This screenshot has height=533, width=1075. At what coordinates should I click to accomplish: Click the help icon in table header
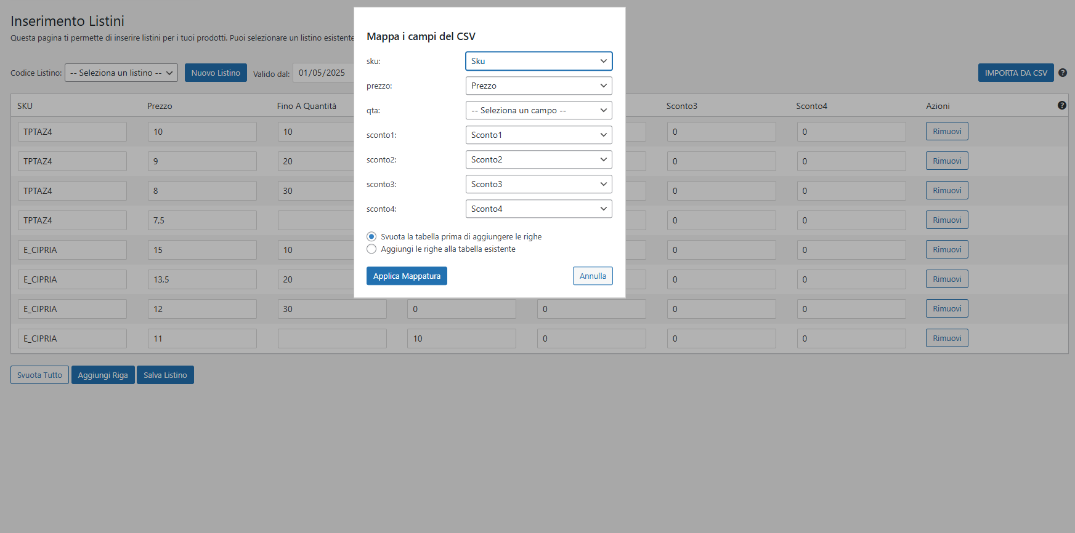point(1062,105)
